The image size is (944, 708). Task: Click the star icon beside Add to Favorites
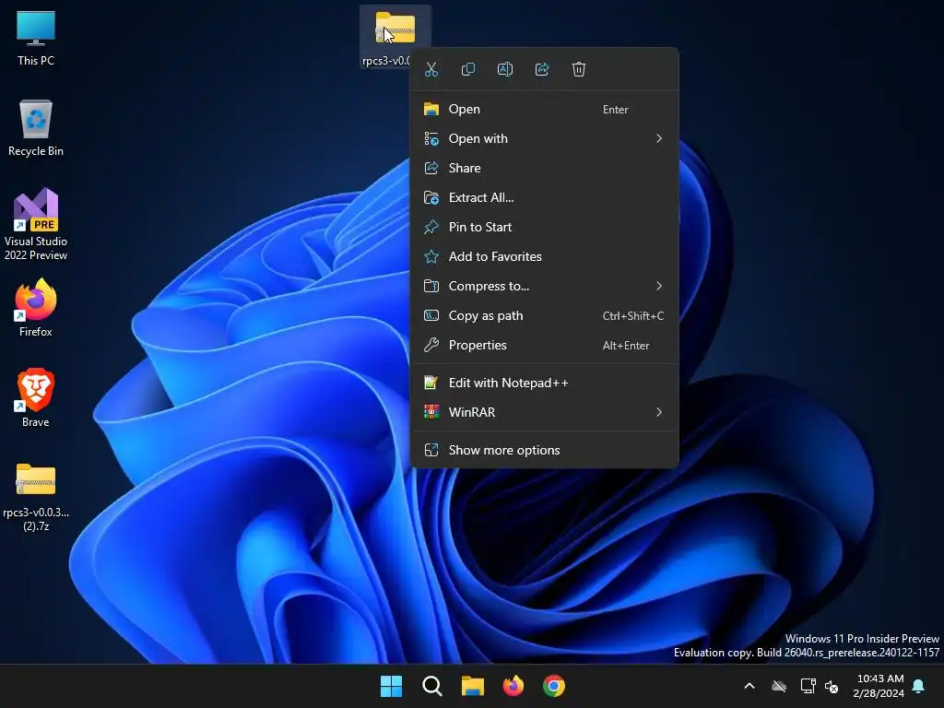[x=431, y=256]
